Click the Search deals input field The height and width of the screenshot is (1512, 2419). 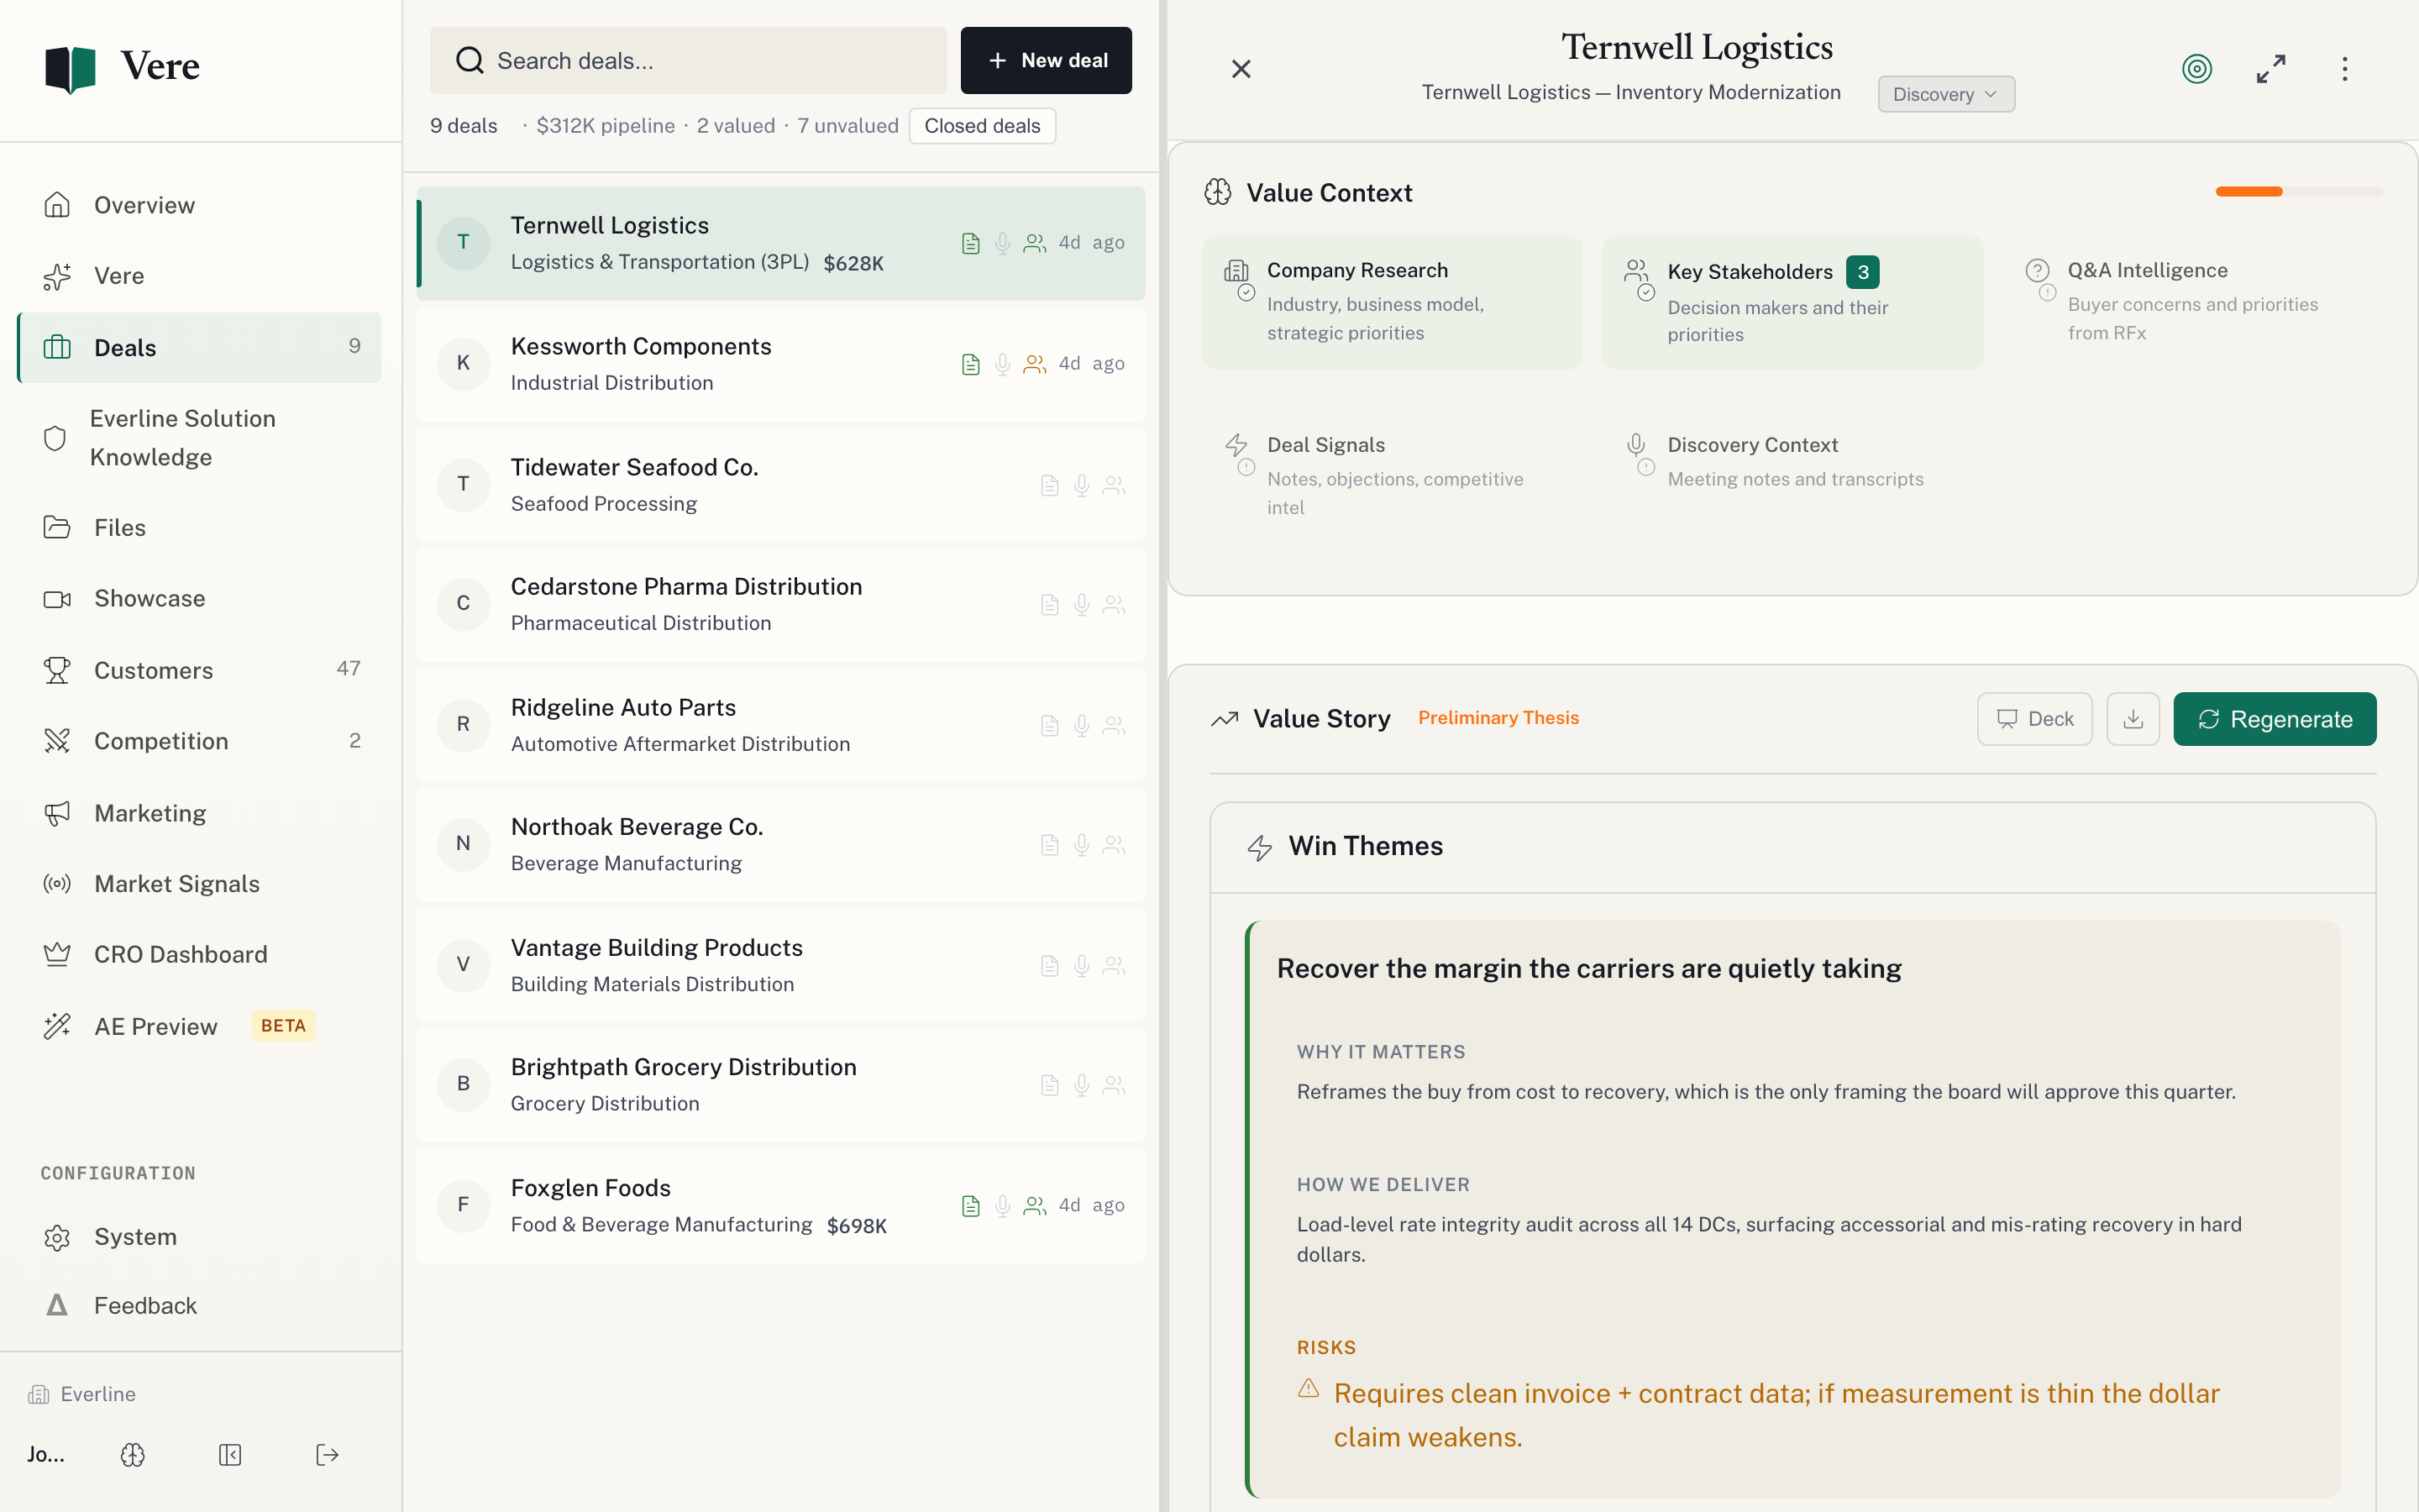688,60
